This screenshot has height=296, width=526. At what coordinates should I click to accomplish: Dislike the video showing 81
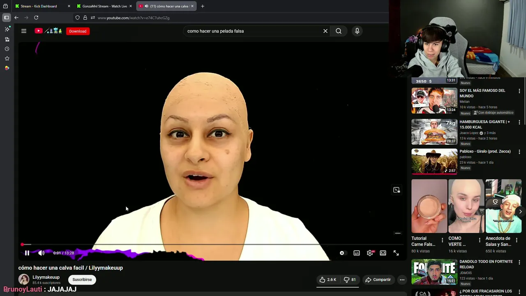point(350,280)
